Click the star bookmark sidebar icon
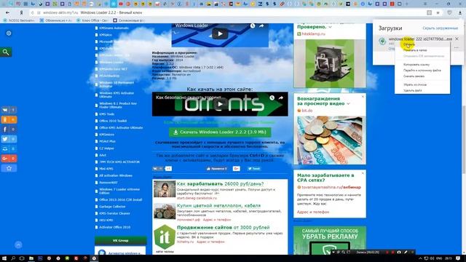The image size is (466, 262). 9,168
